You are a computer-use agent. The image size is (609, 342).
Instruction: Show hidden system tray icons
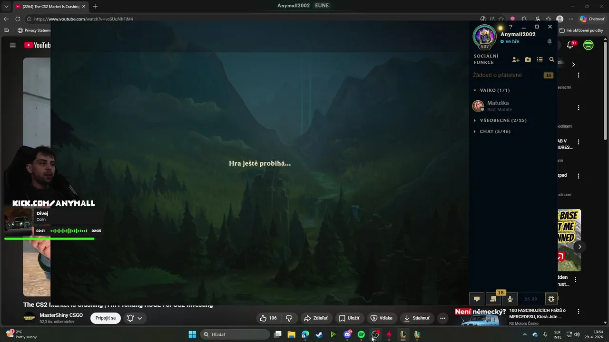[525, 334]
